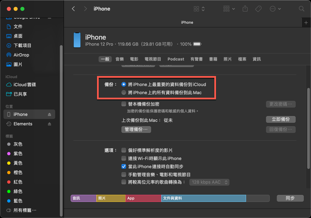
Task: Click the Share icon in the toolbar
Action: click(245, 9)
